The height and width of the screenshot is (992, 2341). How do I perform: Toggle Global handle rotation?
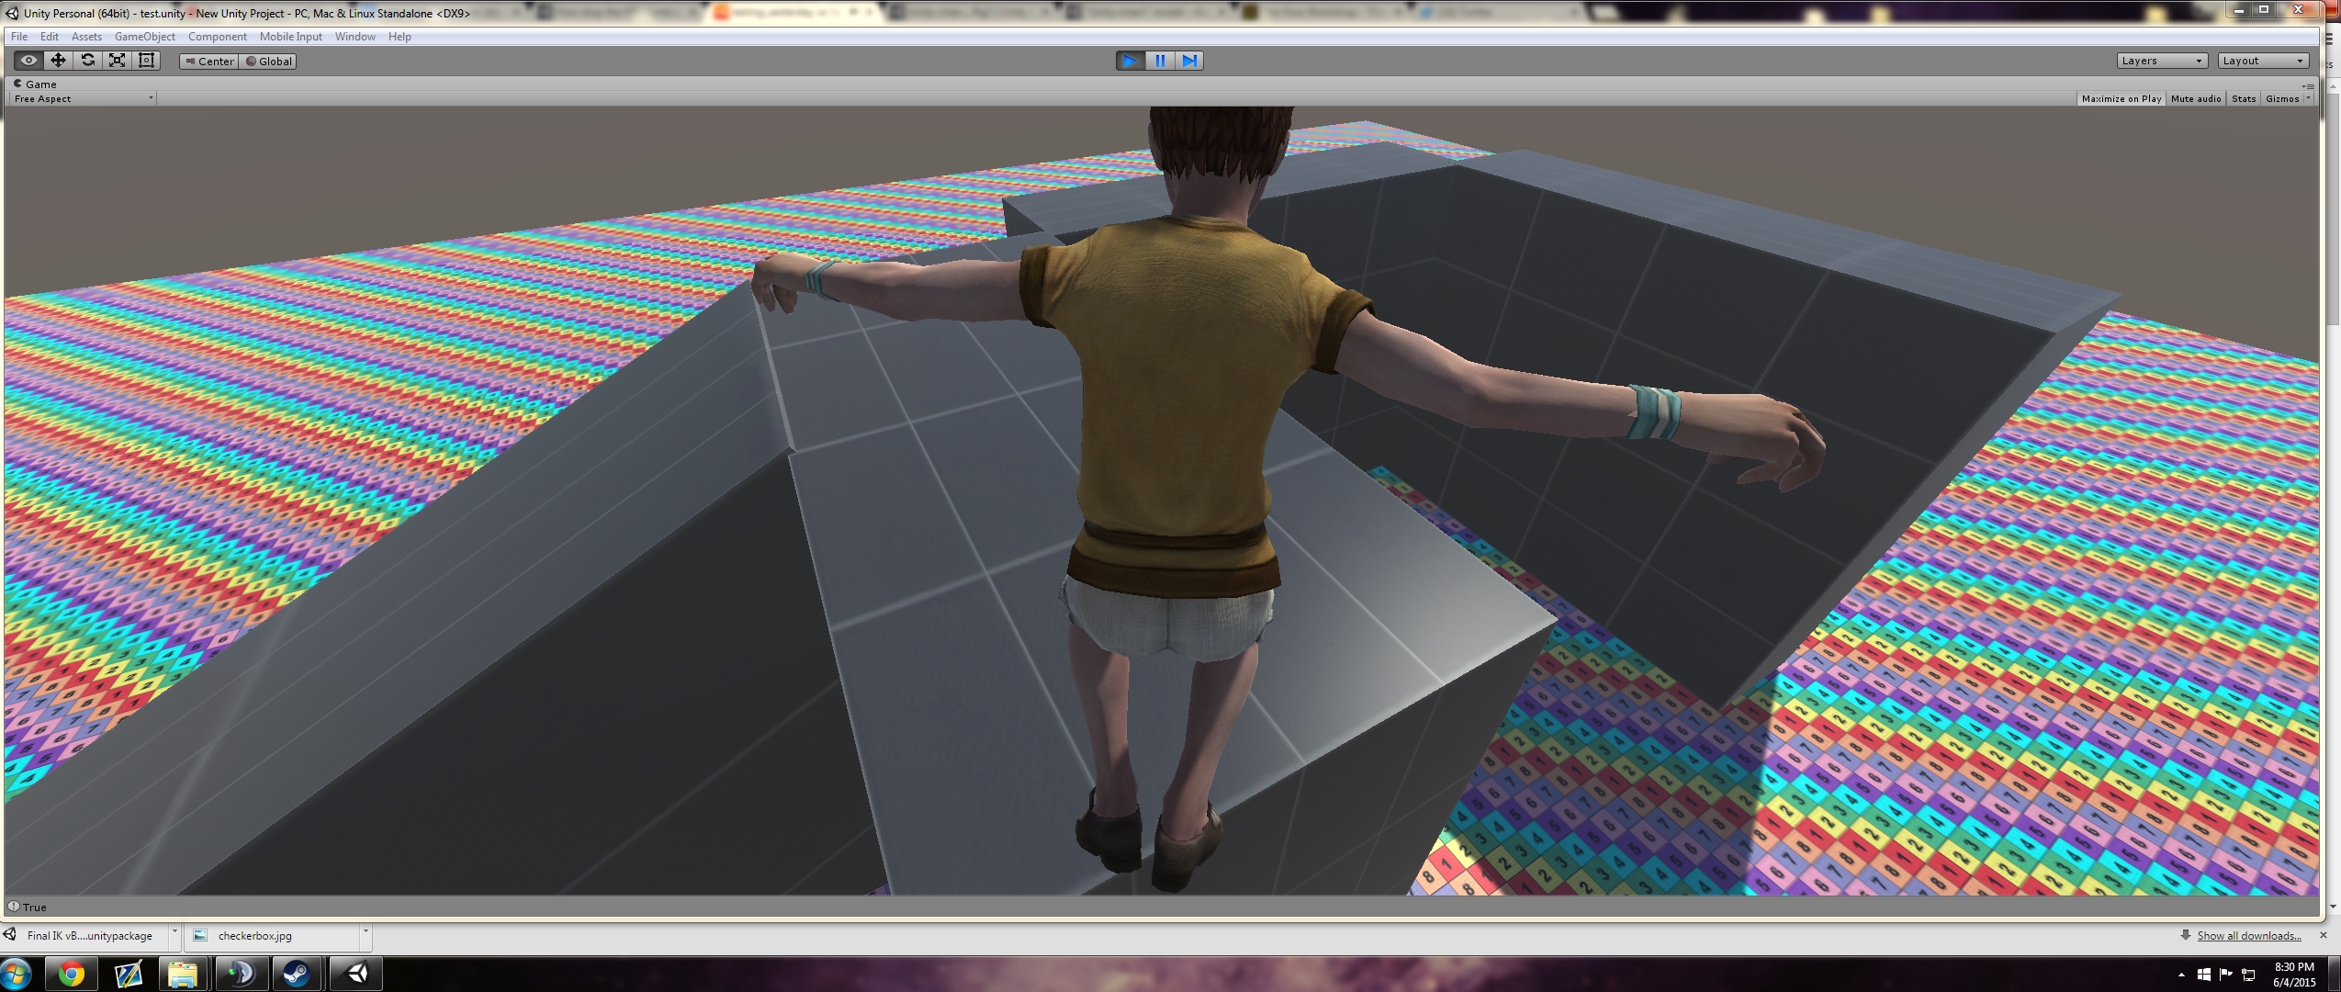268,62
